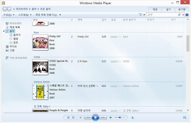Switch to the 굽기 tab
This screenshot has width=191, height=123.
[x=168, y=9]
